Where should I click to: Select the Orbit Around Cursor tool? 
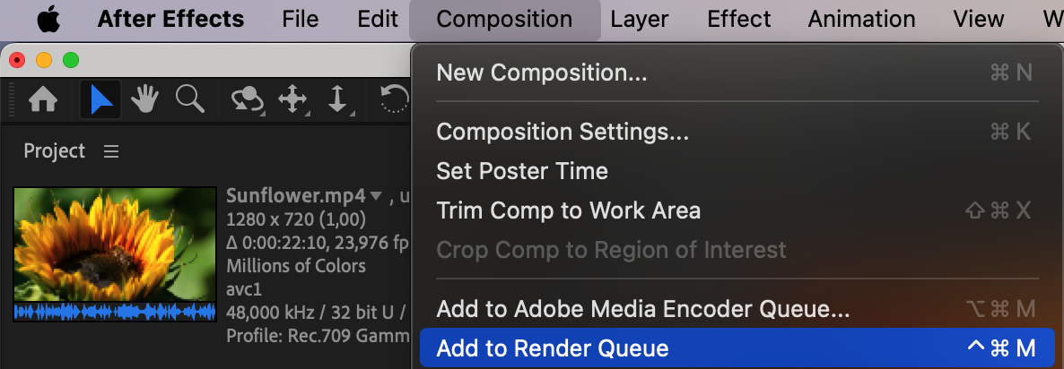tap(247, 99)
